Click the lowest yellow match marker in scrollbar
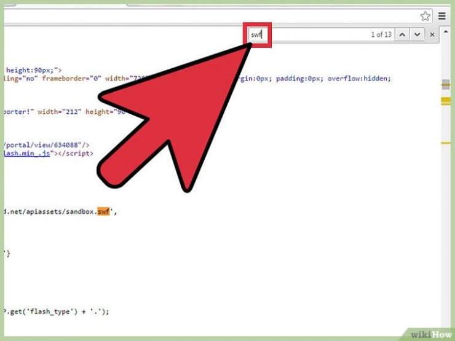The width and height of the screenshot is (455, 341). coord(446,143)
